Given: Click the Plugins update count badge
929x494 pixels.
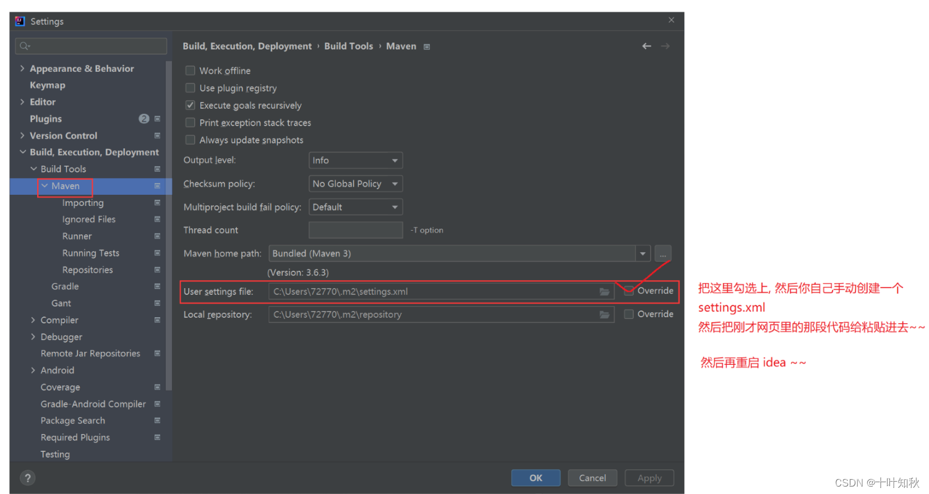Looking at the screenshot, I should [x=144, y=119].
